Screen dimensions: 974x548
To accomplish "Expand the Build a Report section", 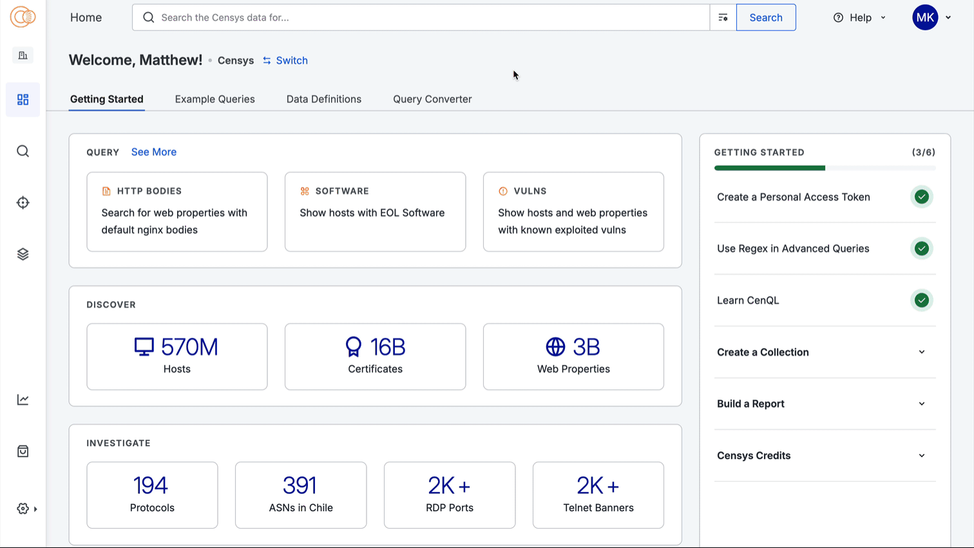I will coord(921,404).
